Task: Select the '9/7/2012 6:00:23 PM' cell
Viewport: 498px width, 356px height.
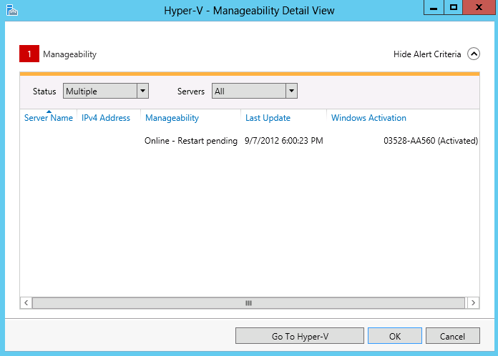Action: (x=283, y=141)
